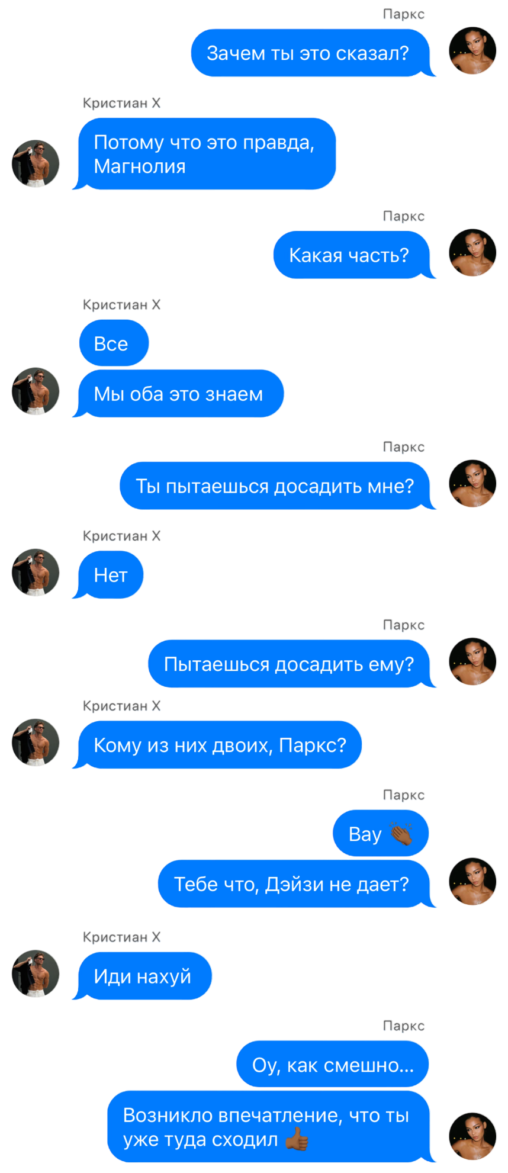The width and height of the screenshot is (508, 1173).
Task: Select the "Нет" reply bubble
Action: [x=108, y=575]
